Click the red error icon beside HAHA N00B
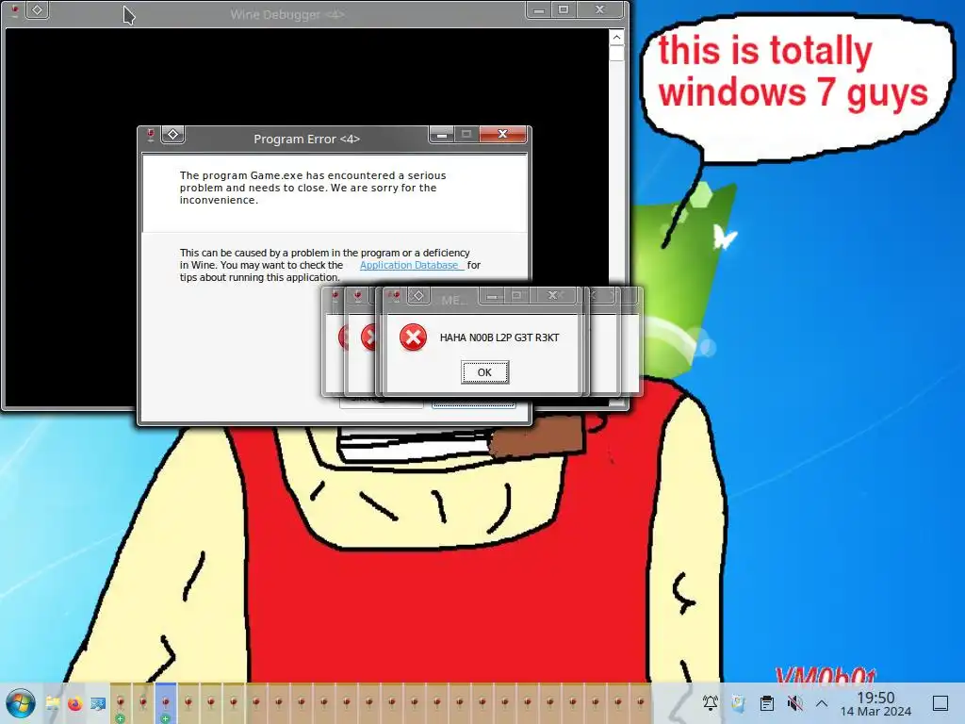This screenshot has height=724, width=965. pyautogui.click(x=413, y=337)
